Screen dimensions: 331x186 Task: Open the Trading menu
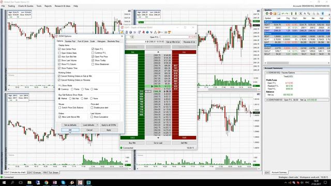[x=11, y=6]
